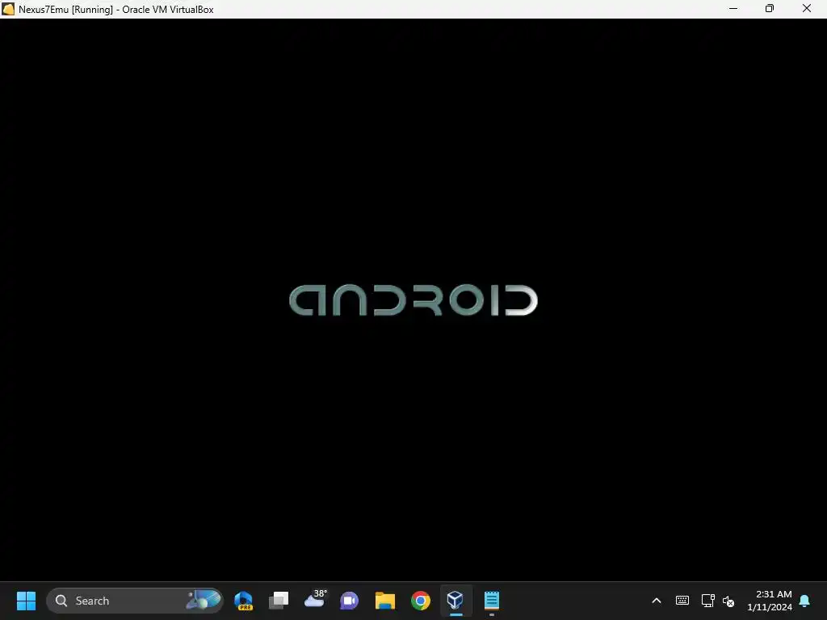Click the search highlight image in Search box
Viewport: 827px width, 620px height.
pyautogui.click(x=204, y=600)
